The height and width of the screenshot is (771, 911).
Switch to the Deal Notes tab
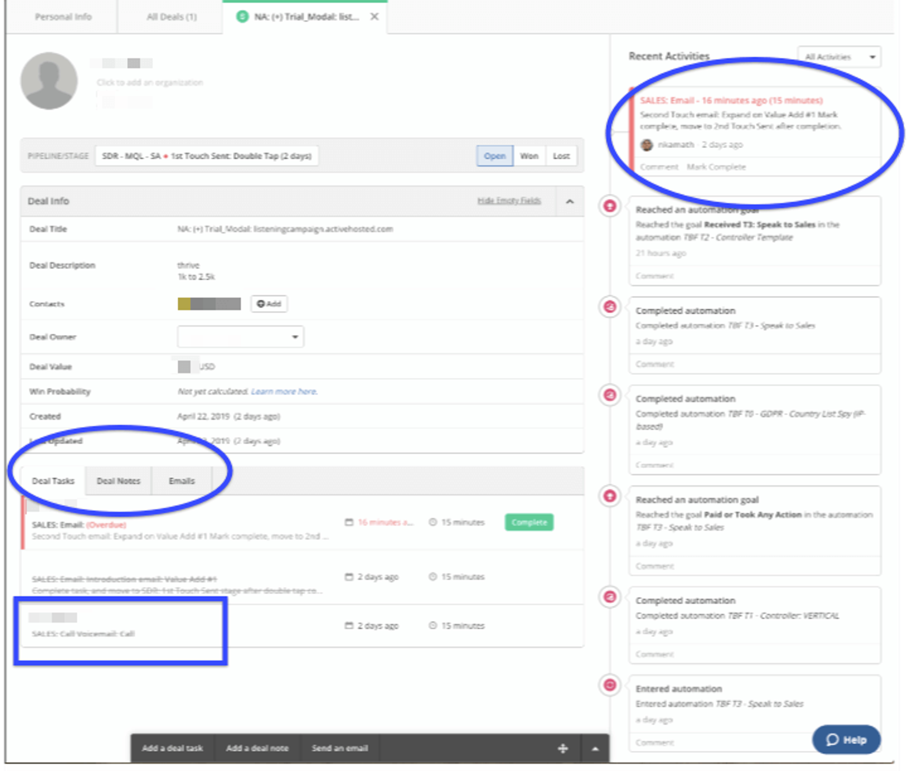coord(119,481)
